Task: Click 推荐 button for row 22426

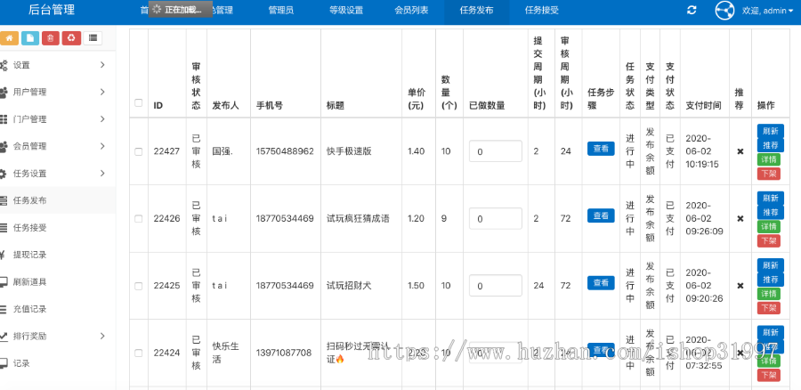Action: click(771, 212)
